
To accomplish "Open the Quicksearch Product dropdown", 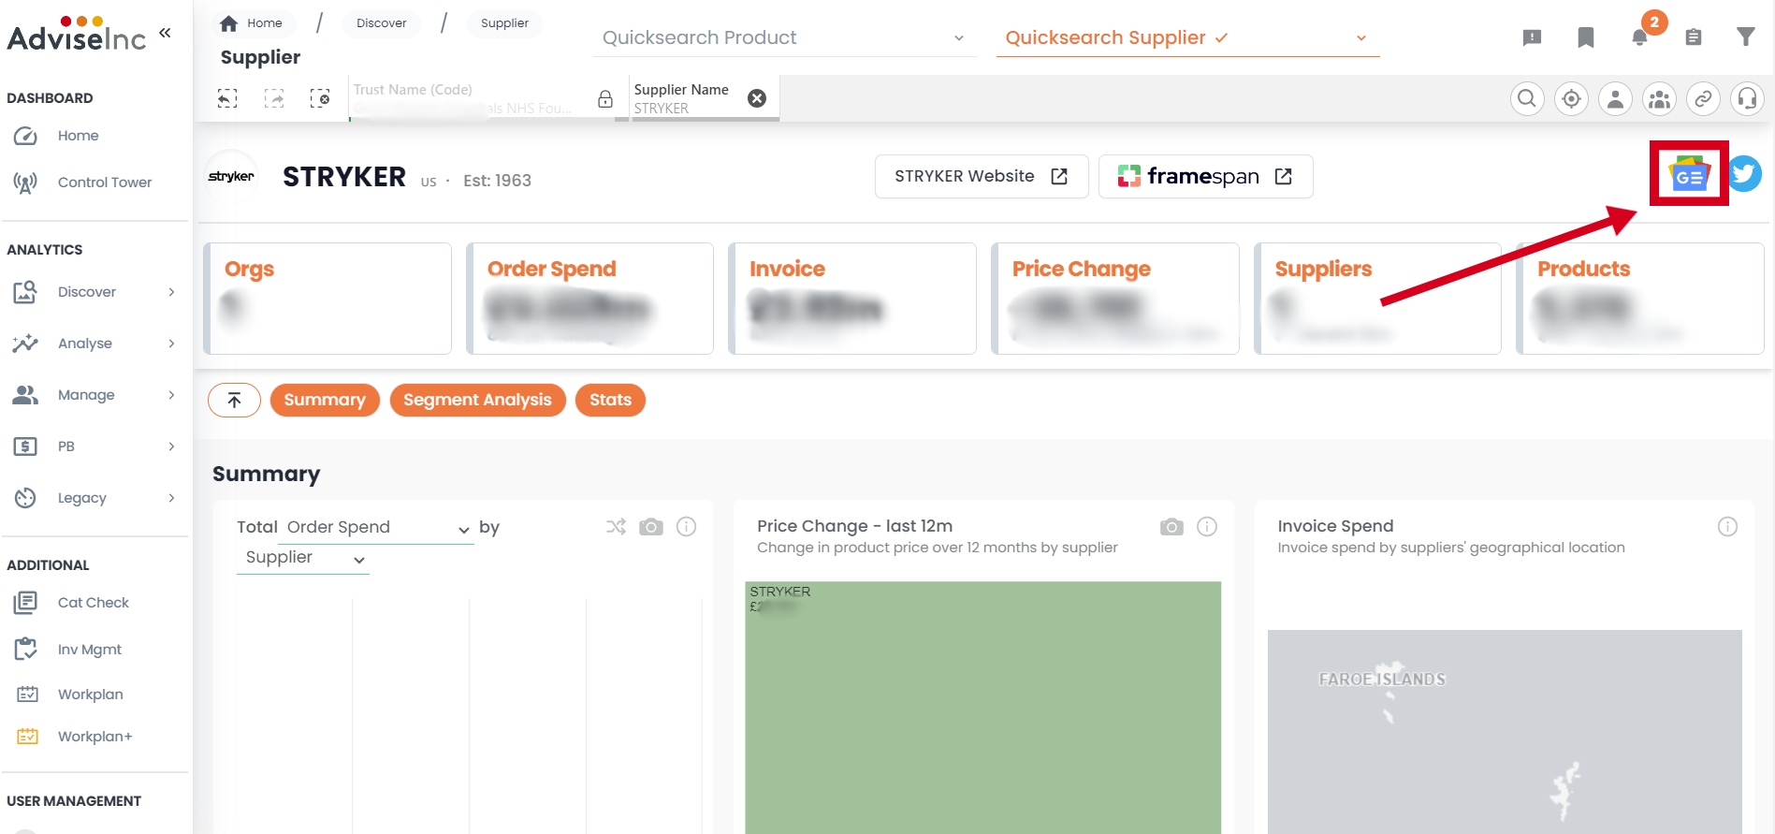I will click(x=785, y=37).
